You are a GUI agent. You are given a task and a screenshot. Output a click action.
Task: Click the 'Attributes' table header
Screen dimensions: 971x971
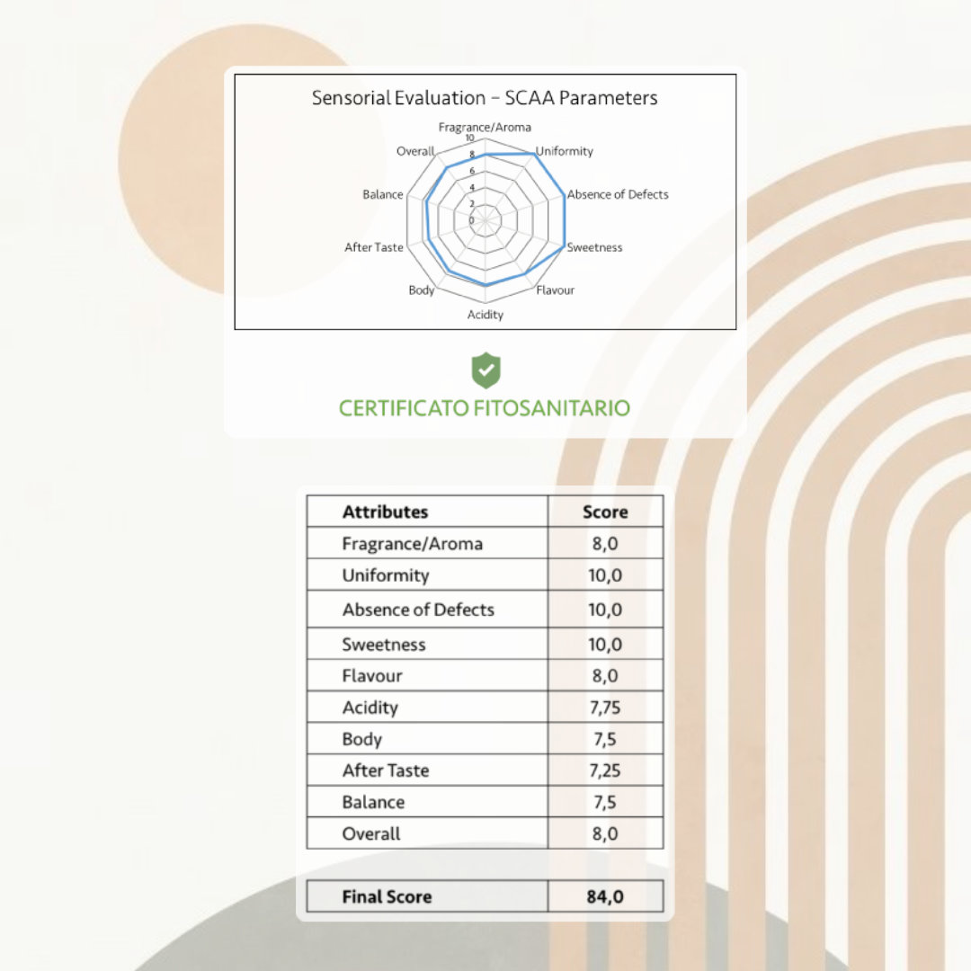[385, 512]
